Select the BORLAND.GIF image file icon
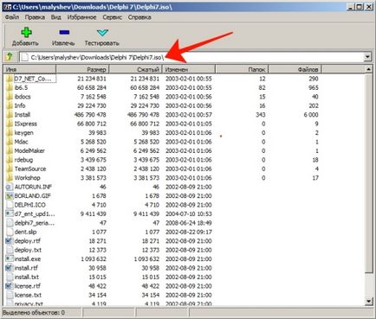This screenshot has height=319, width=376. pyautogui.click(x=10, y=196)
